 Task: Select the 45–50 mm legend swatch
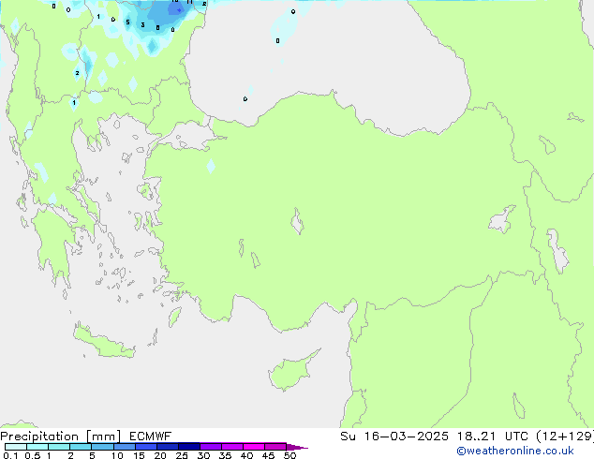pos(275,447)
